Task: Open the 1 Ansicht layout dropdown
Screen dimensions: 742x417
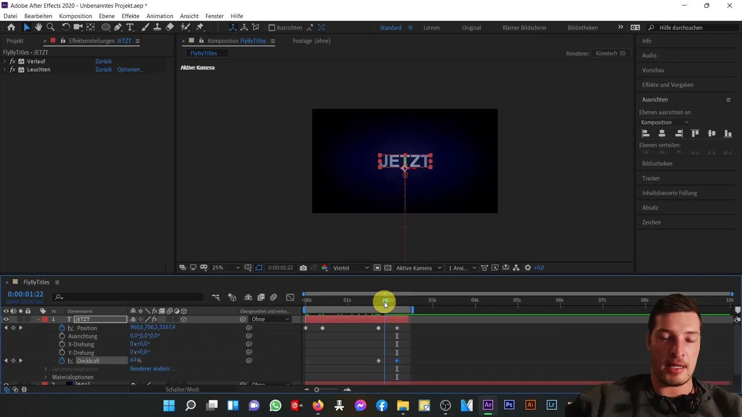Action: tap(462, 268)
